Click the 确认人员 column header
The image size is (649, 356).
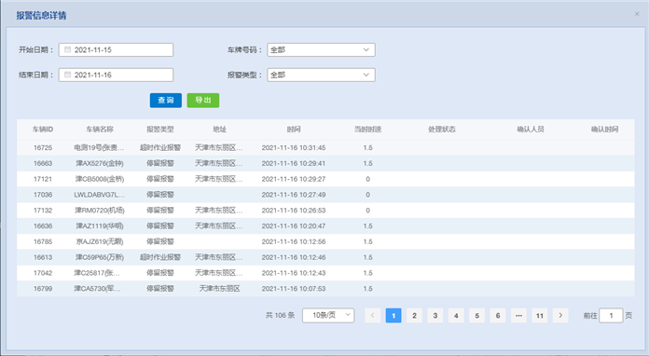pyautogui.click(x=531, y=130)
